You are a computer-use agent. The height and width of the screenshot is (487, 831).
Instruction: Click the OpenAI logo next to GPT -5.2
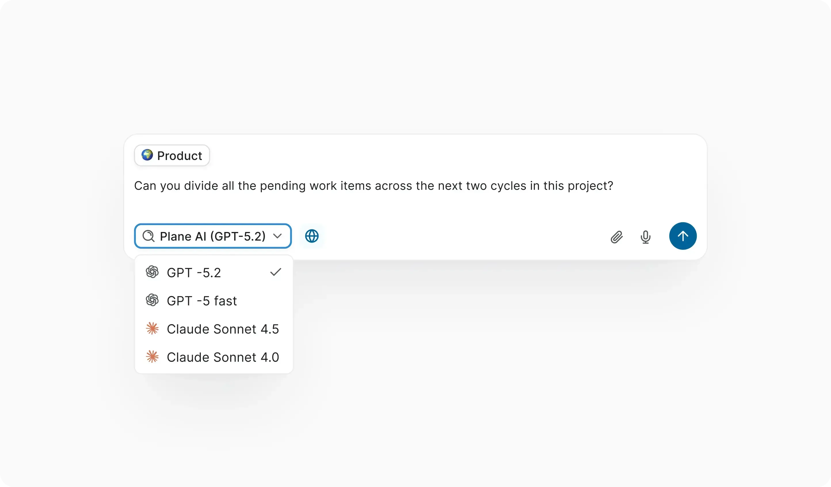pyautogui.click(x=152, y=272)
